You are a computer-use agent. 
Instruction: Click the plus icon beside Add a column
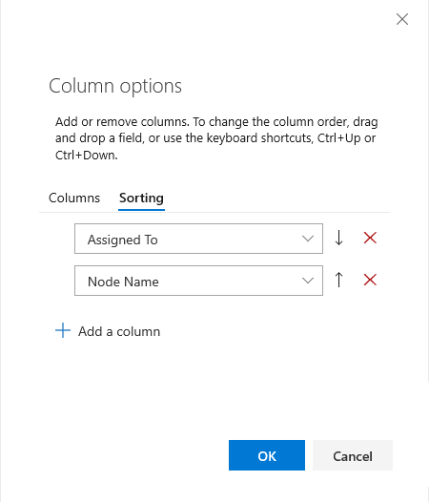coord(63,330)
